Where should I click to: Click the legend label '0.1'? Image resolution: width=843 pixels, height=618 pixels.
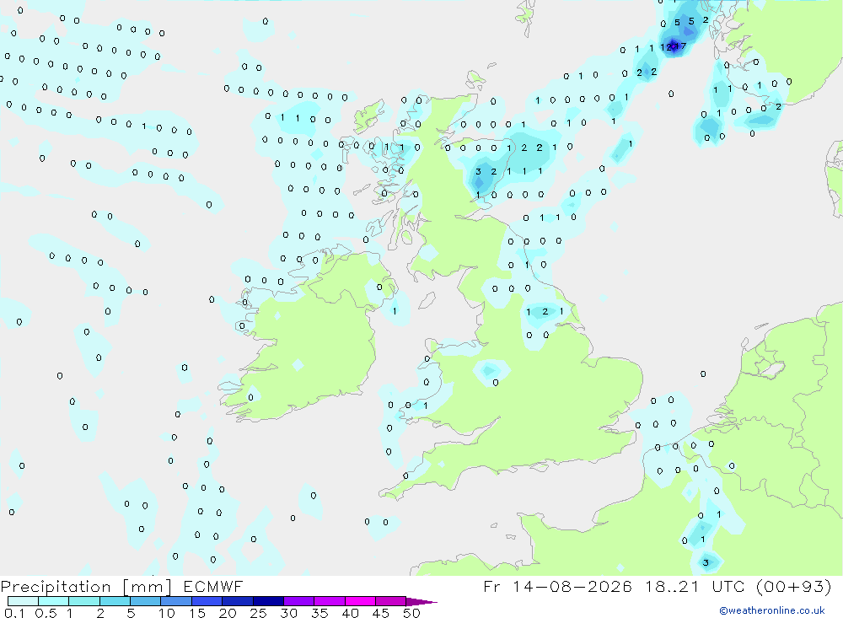(14, 613)
